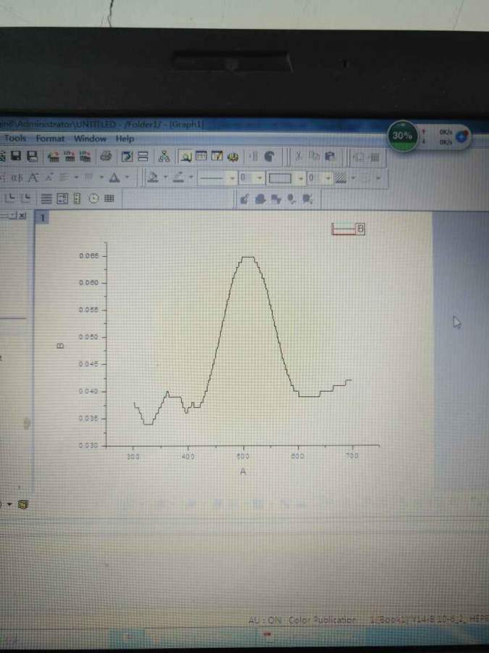Click the Duplicate window icon beside Refresh
489x653 pixels.
pyautogui.click(x=143, y=157)
